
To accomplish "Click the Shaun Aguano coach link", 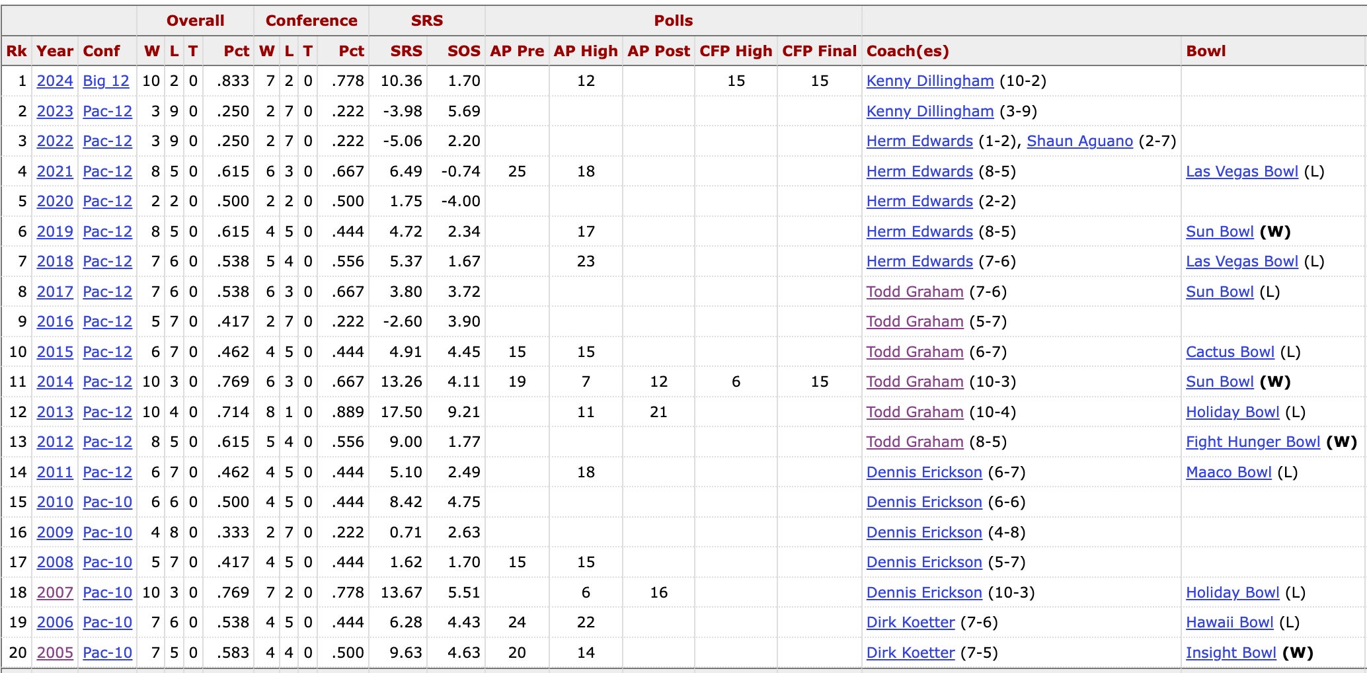I will pyautogui.click(x=1079, y=141).
